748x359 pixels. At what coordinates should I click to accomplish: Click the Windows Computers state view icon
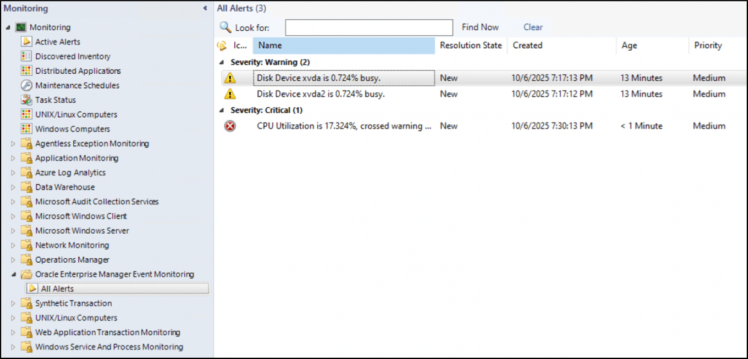pos(27,129)
